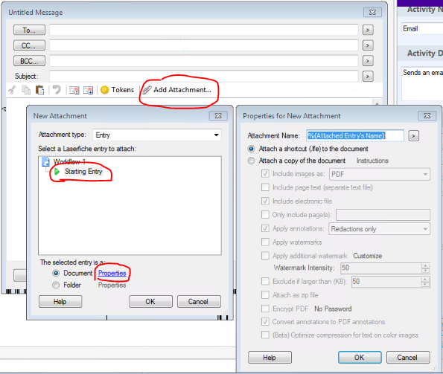Screen dimensions: 443x374
Task: Click the Add Attachment paperclip button
Action: tap(178, 90)
